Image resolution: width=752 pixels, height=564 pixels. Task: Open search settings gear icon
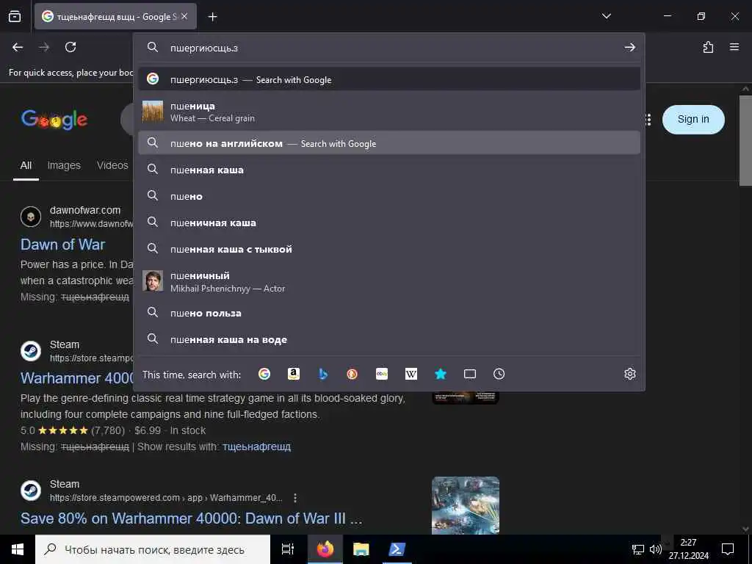629,374
